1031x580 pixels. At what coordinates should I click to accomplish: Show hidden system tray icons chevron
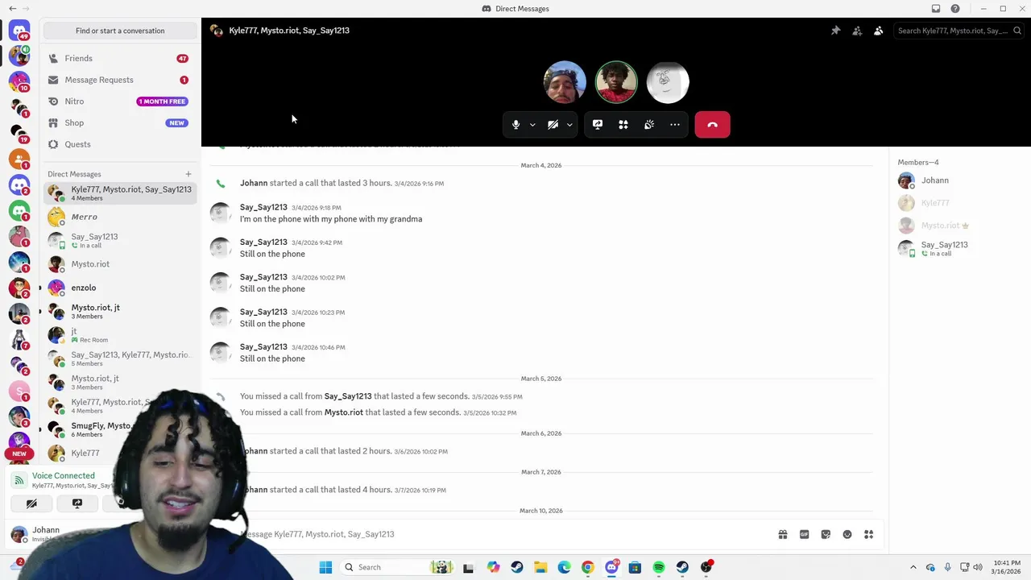click(x=913, y=567)
